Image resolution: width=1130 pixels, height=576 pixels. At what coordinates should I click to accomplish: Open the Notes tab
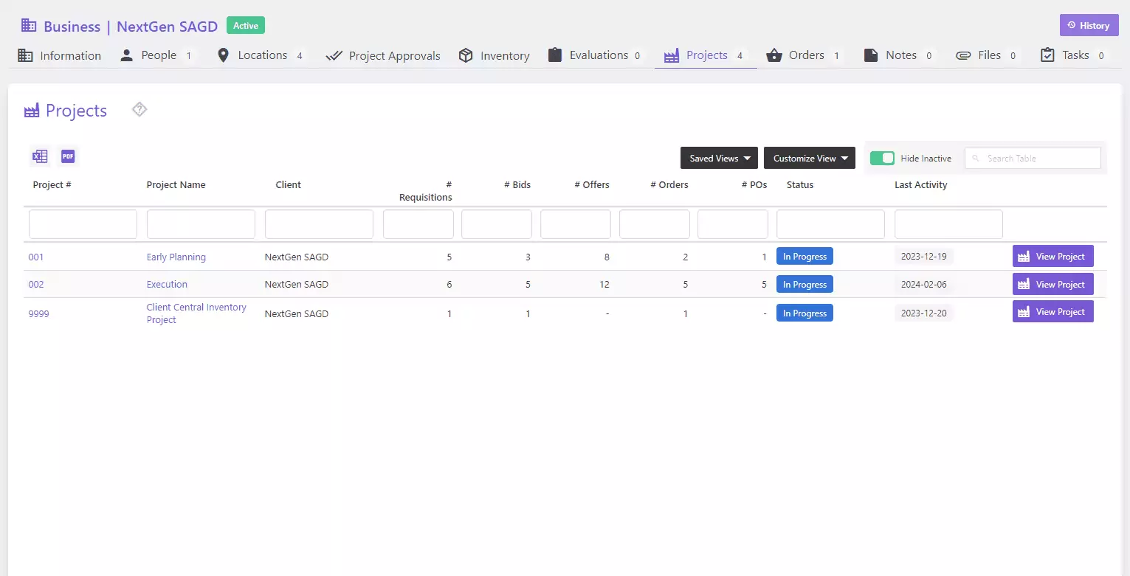(900, 55)
